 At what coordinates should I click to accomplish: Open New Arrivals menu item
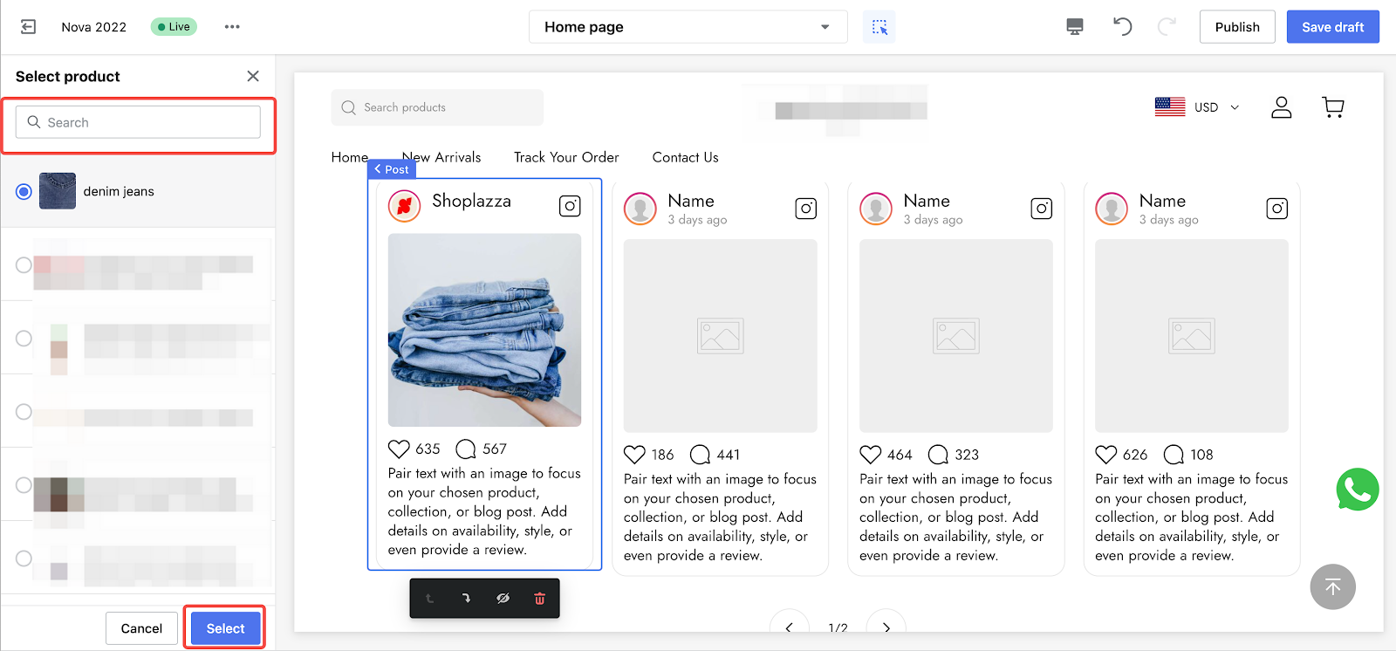coord(441,157)
